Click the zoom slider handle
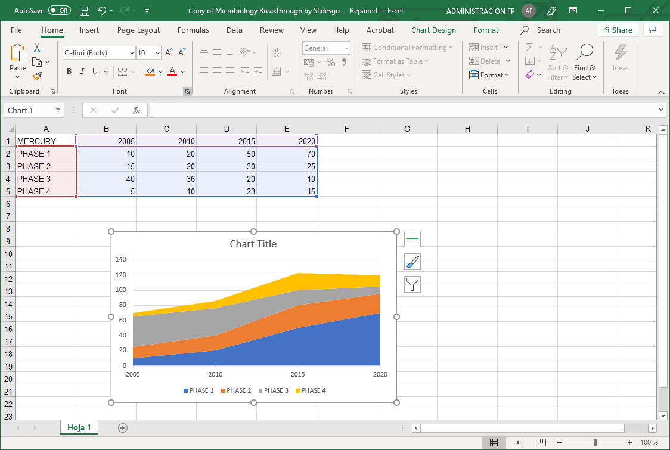This screenshot has width=670, height=450. [595, 442]
